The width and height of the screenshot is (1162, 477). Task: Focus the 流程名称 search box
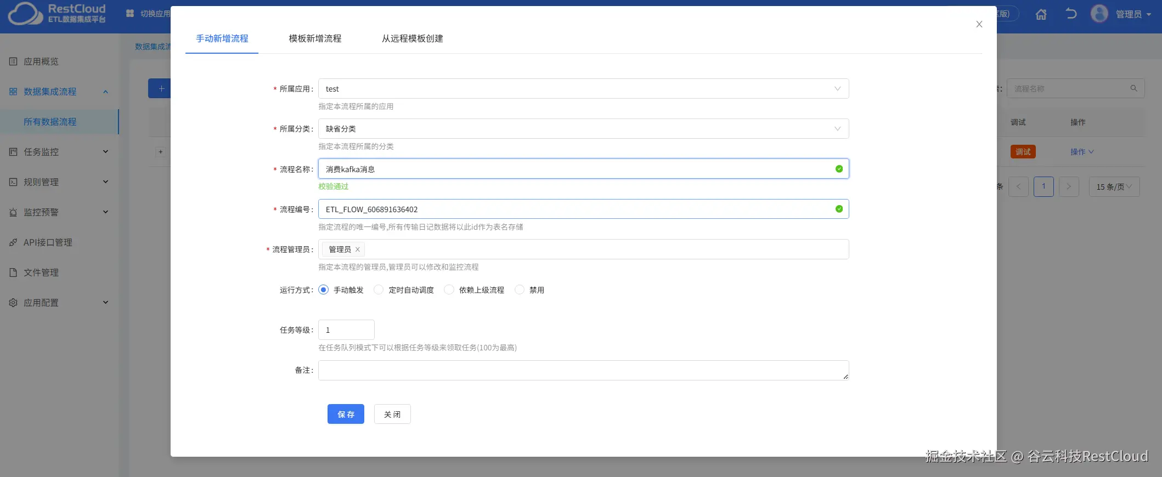click(x=1075, y=88)
